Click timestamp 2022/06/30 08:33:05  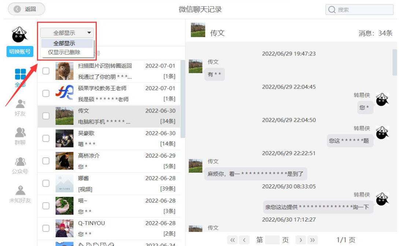289,187
